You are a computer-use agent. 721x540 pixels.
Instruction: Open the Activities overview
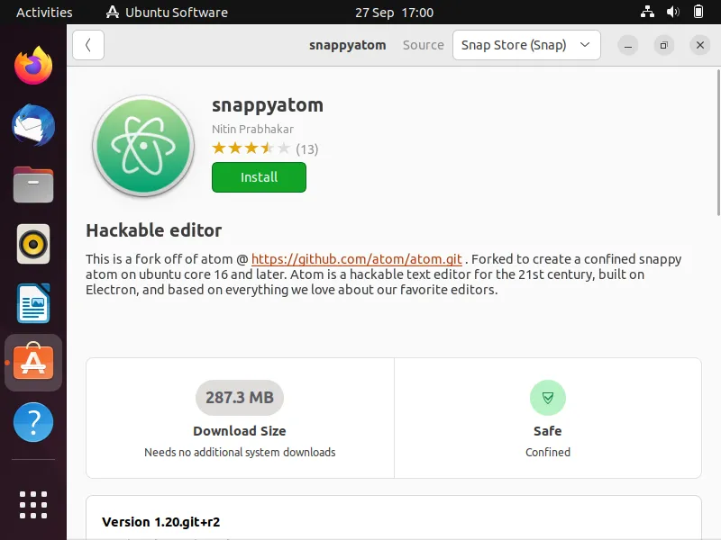coord(44,13)
